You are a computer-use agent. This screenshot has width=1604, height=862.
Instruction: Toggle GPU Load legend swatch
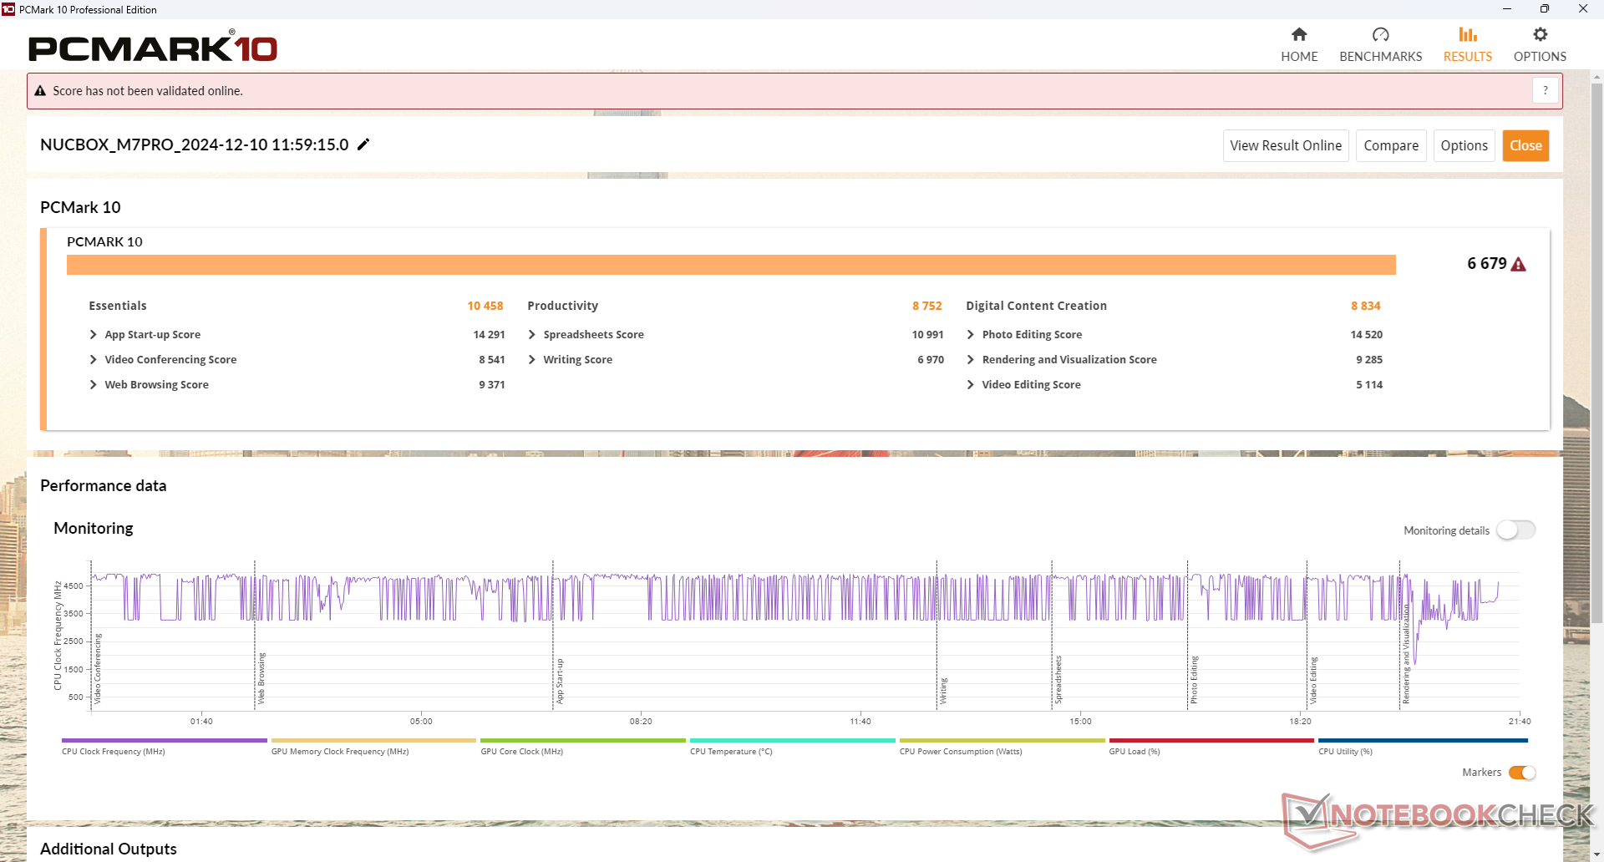point(1211,740)
